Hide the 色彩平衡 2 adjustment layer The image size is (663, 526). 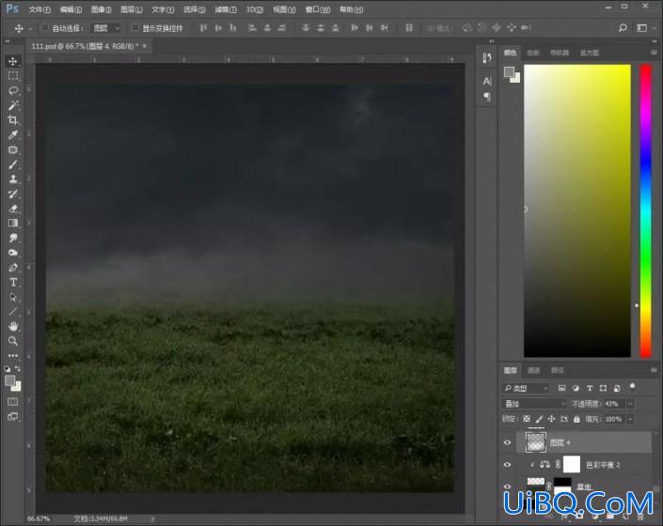tap(508, 465)
